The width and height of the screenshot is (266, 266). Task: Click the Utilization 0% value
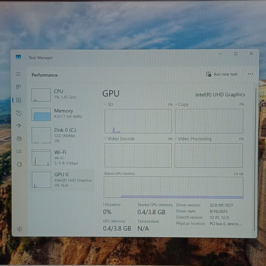(107, 212)
